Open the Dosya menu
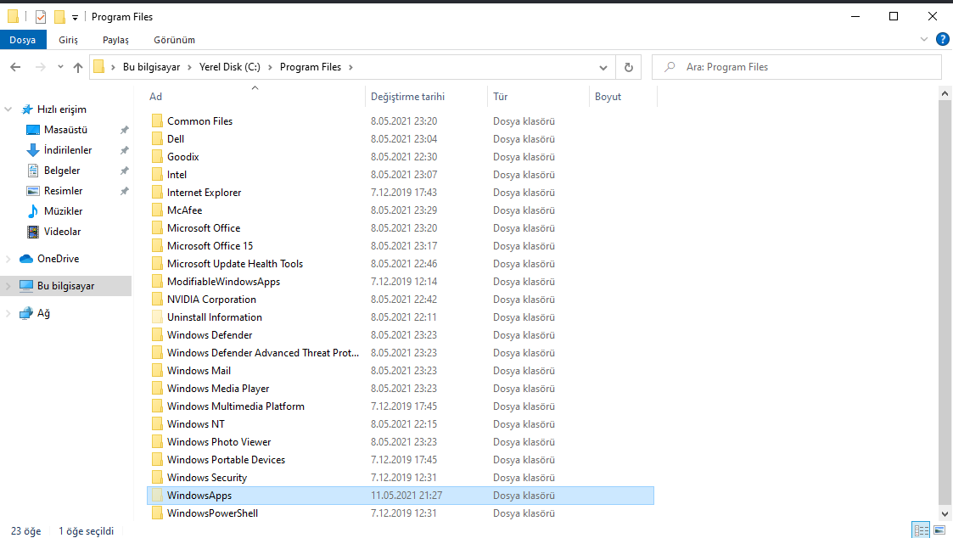The width and height of the screenshot is (953, 538). pyautogui.click(x=22, y=40)
